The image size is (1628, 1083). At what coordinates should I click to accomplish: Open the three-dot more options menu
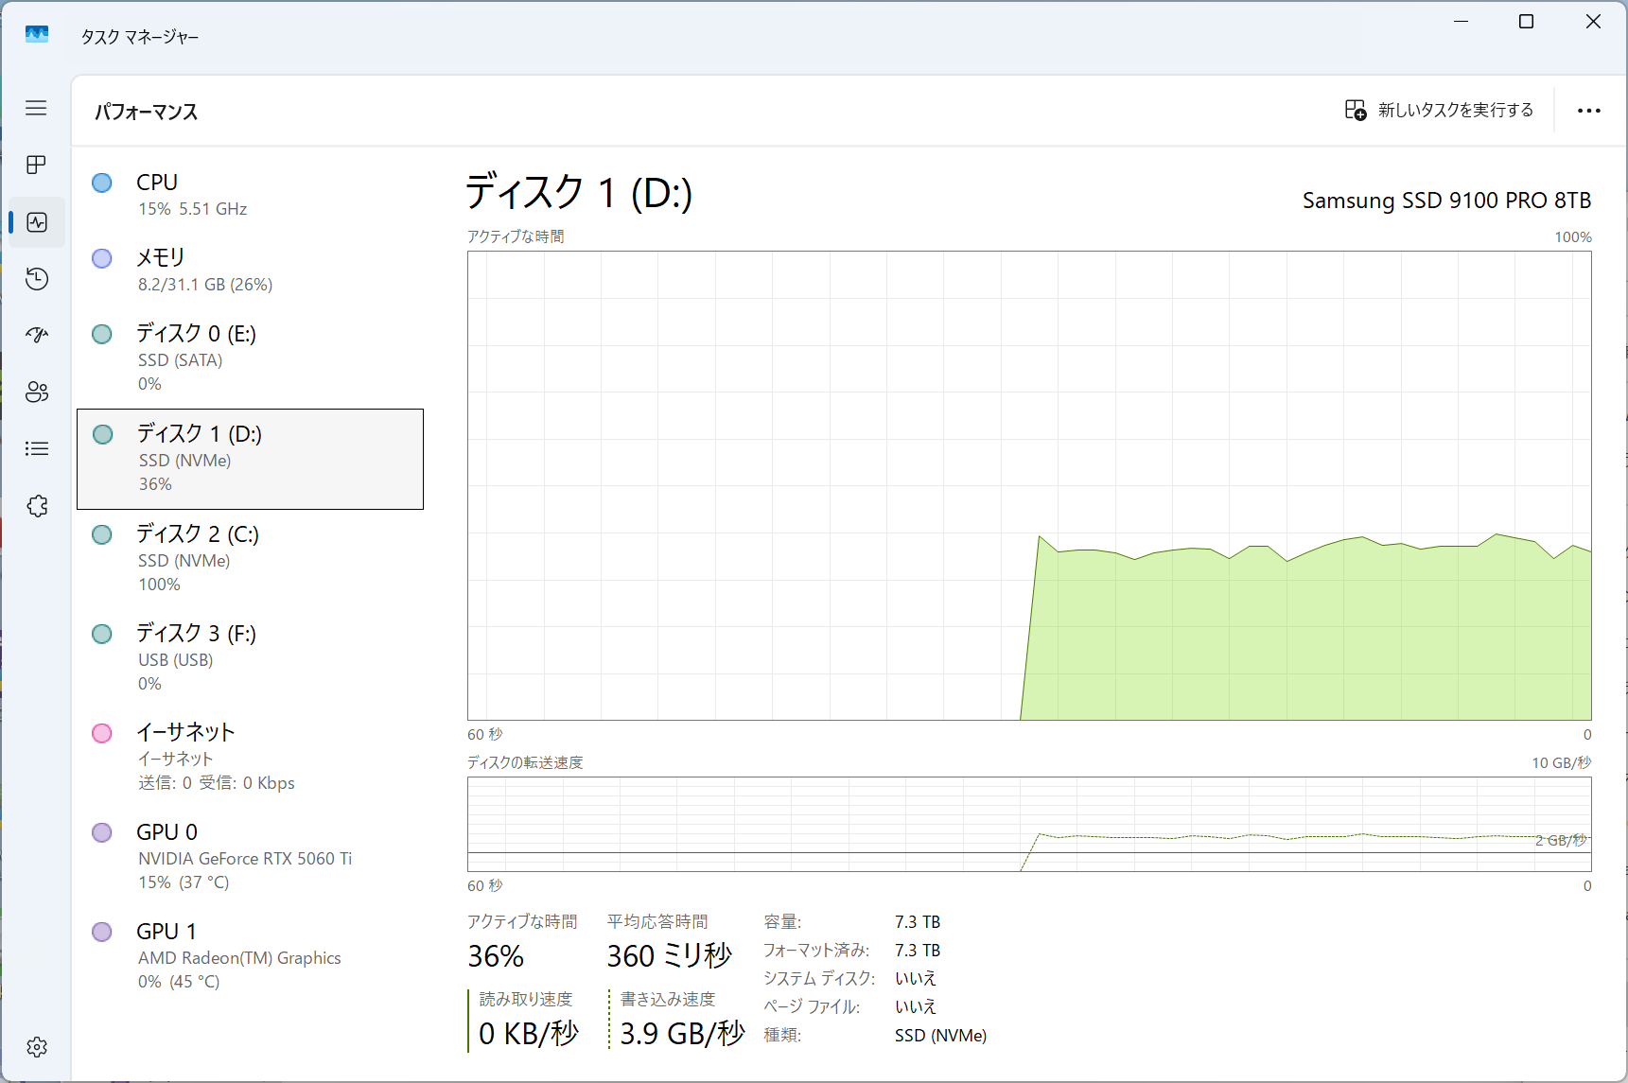tap(1589, 111)
